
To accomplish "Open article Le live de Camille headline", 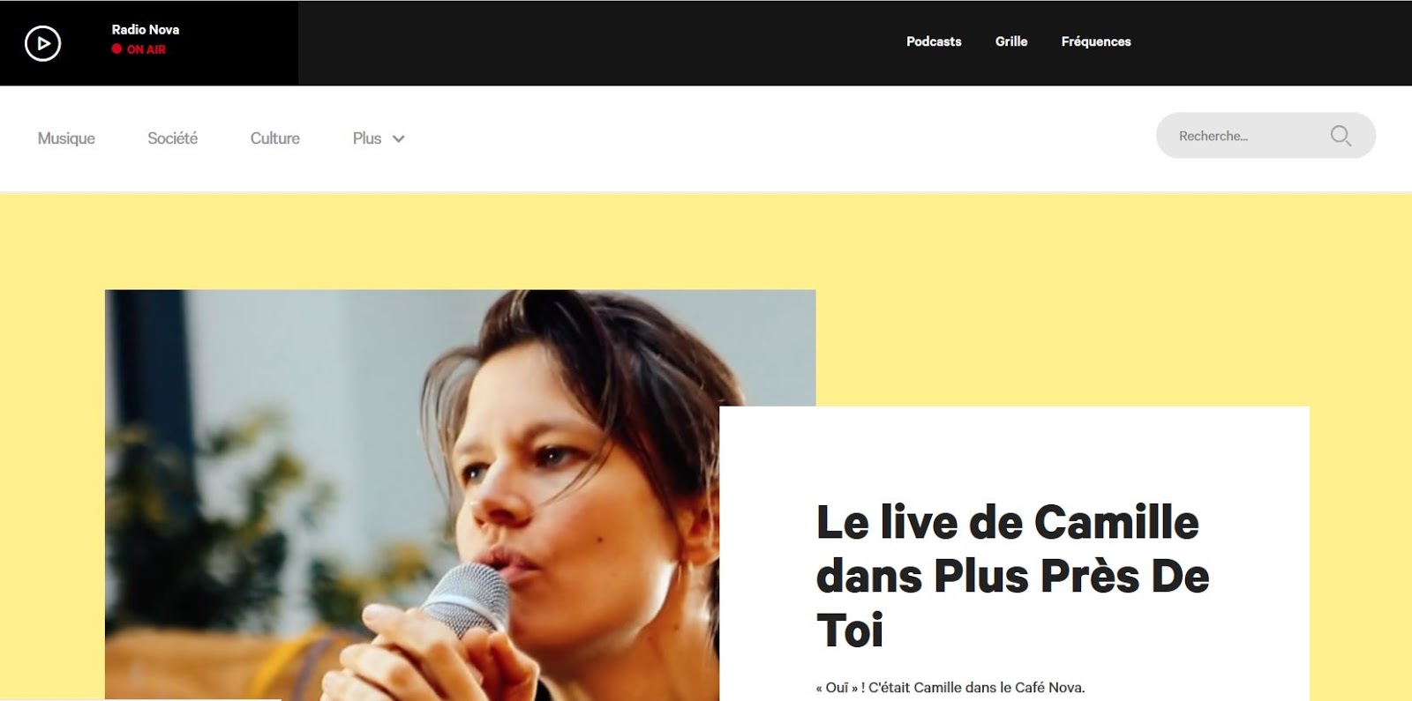I will pos(1013,576).
